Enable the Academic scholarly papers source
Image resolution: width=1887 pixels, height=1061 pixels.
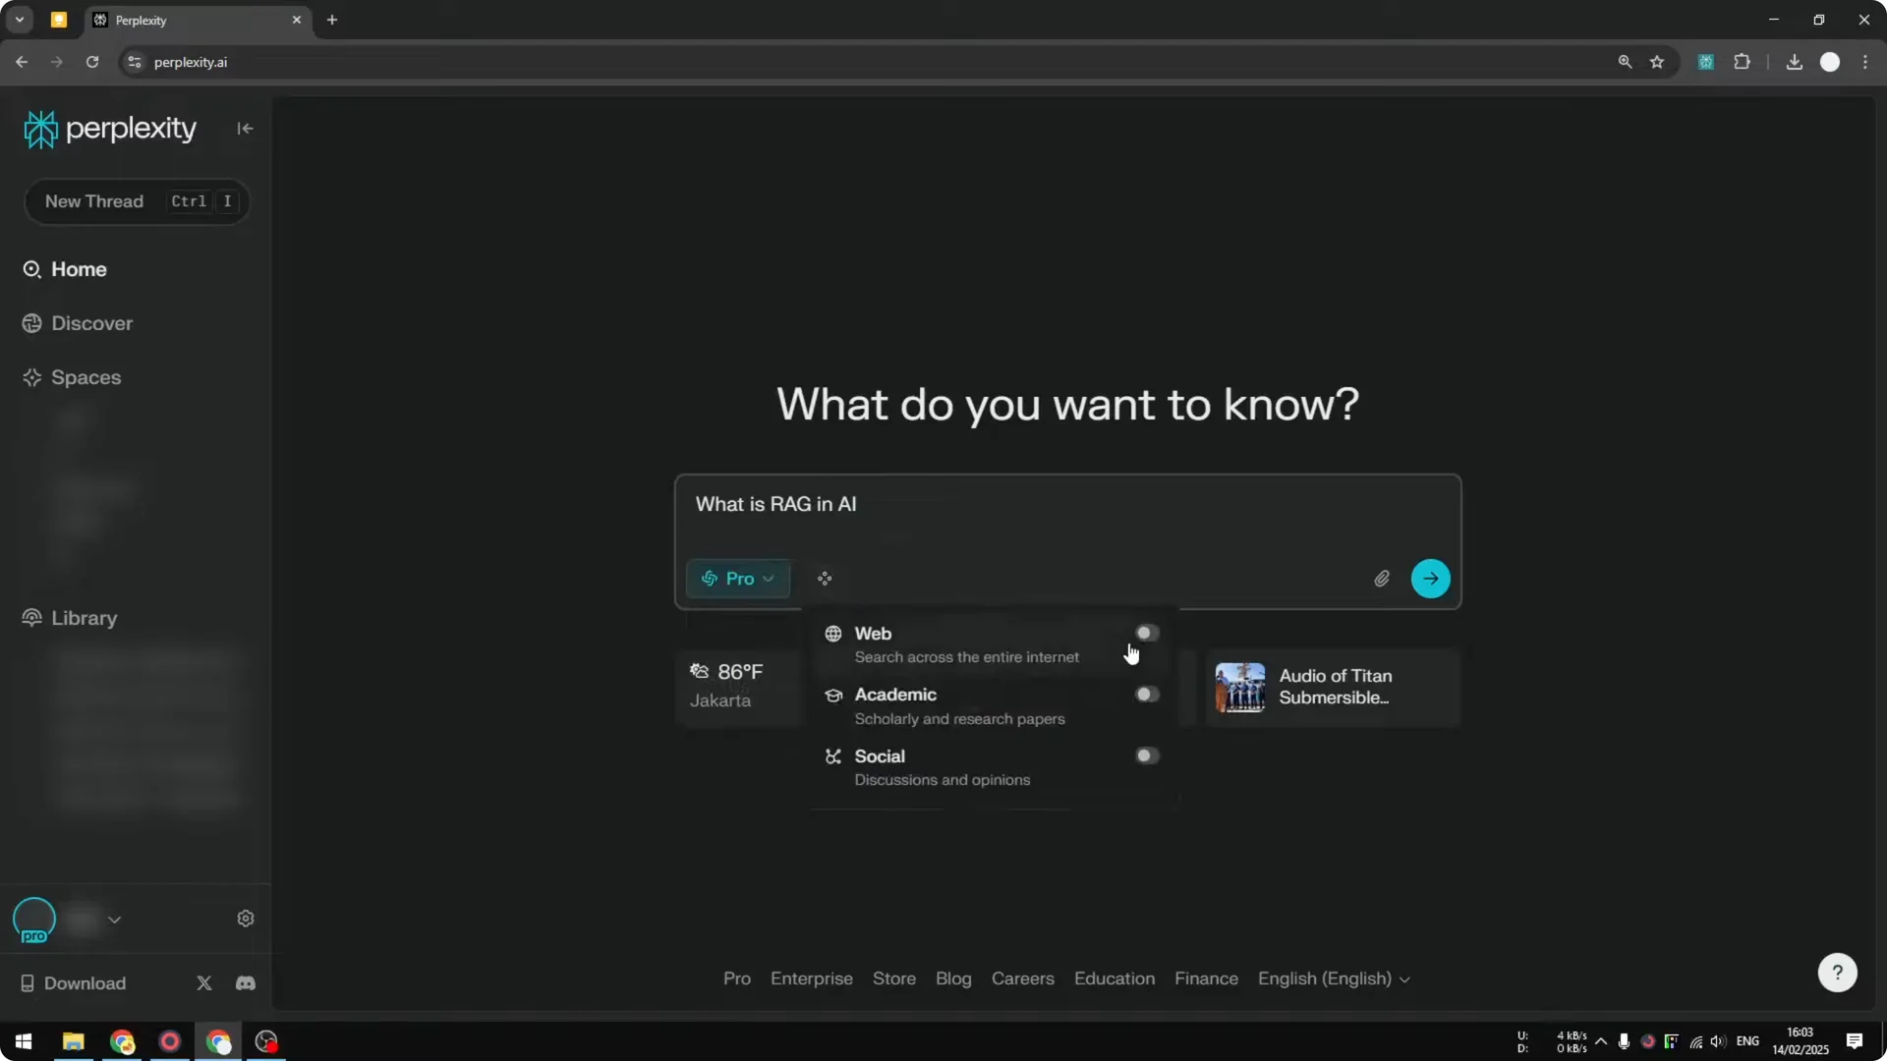coord(1145,694)
